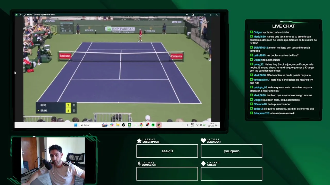Screen dimensions: 330x185
Task: Open the zoom magnifier in title bar
Action: 187,15
